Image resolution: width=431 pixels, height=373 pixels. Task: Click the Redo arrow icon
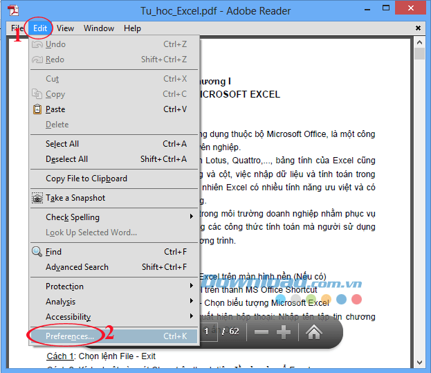click(37, 60)
